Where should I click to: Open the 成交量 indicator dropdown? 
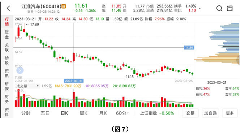pos(27,86)
